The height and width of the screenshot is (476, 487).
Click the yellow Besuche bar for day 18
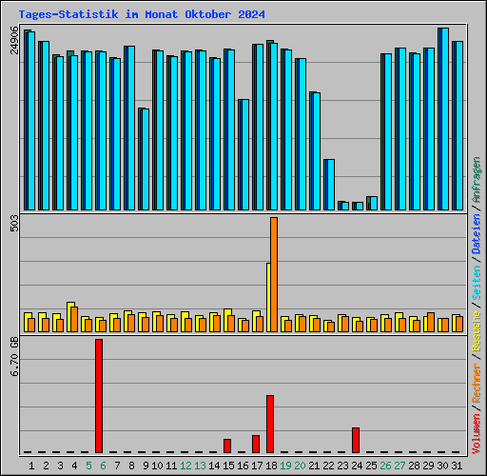[x=268, y=297]
